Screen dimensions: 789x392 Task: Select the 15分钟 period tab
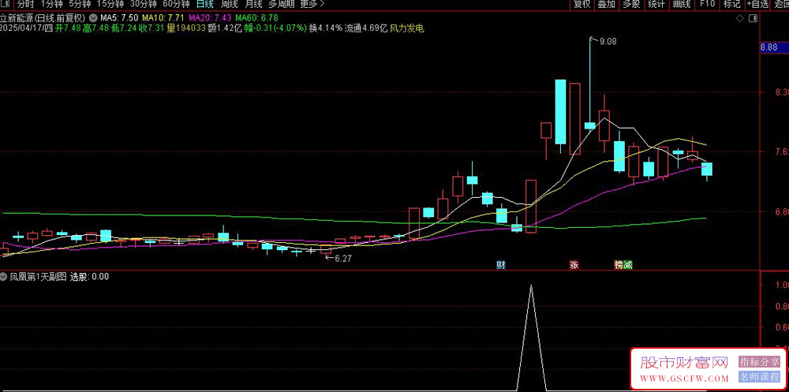pyautogui.click(x=110, y=4)
